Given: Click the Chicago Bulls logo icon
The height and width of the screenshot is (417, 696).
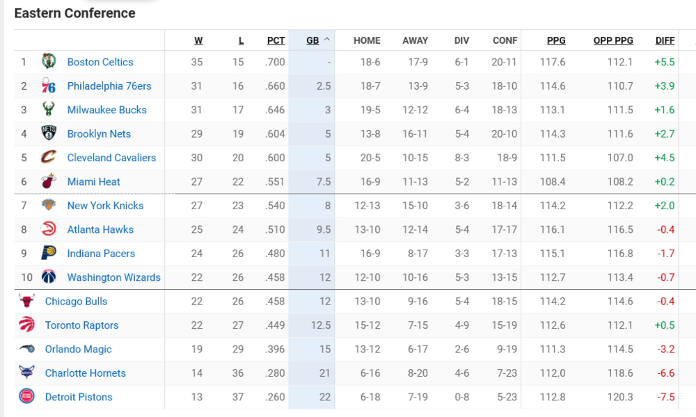Looking at the screenshot, I should (x=26, y=300).
